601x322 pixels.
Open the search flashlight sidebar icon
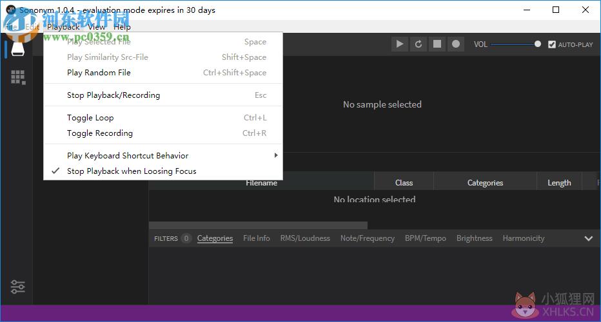pos(17,49)
